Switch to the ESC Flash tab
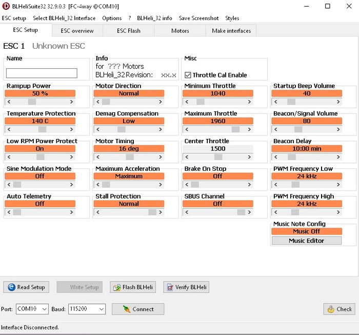359x335 pixels. tap(129, 31)
